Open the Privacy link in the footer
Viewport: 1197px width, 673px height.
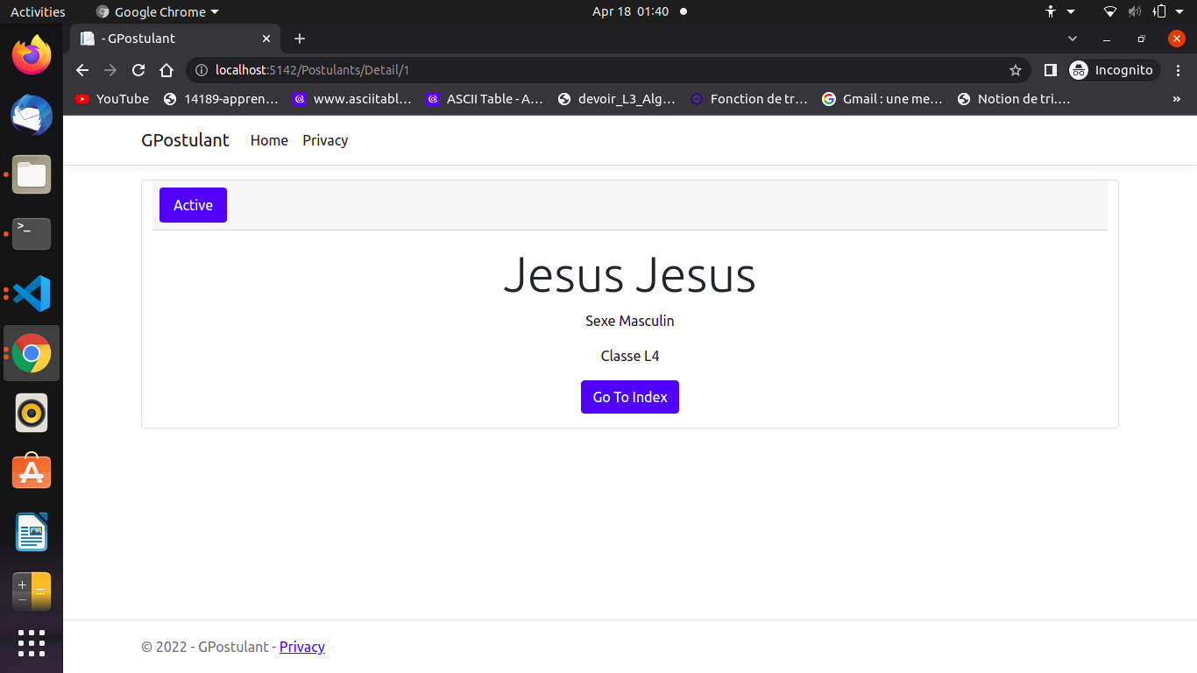301,647
